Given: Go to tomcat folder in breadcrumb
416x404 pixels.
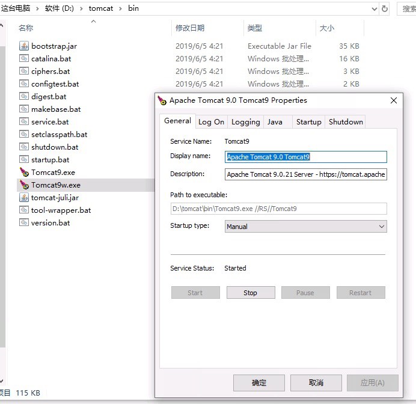Looking at the screenshot, I should [101, 8].
